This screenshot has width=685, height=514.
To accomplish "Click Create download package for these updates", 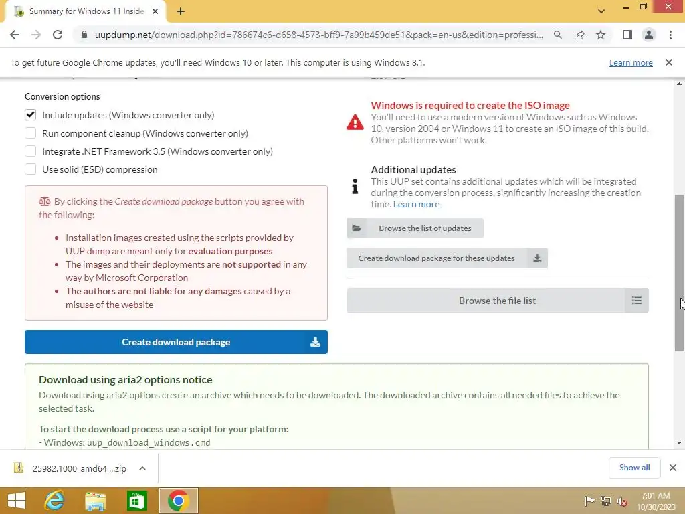I will coord(447,258).
